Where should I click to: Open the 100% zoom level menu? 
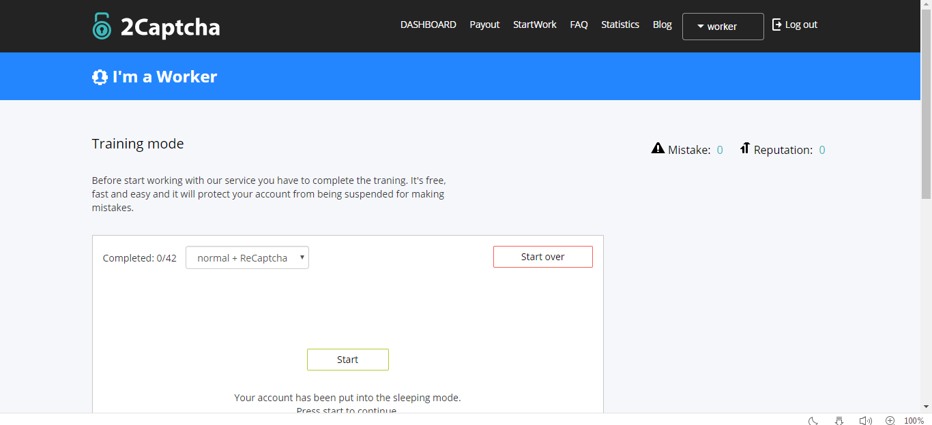click(914, 420)
